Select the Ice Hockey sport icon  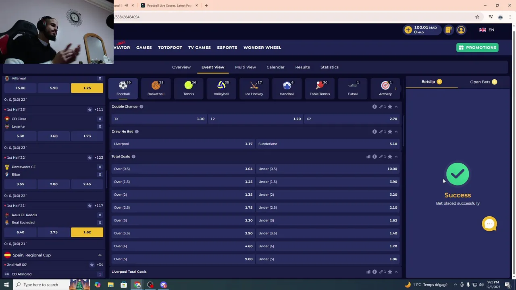tap(254, 88)
